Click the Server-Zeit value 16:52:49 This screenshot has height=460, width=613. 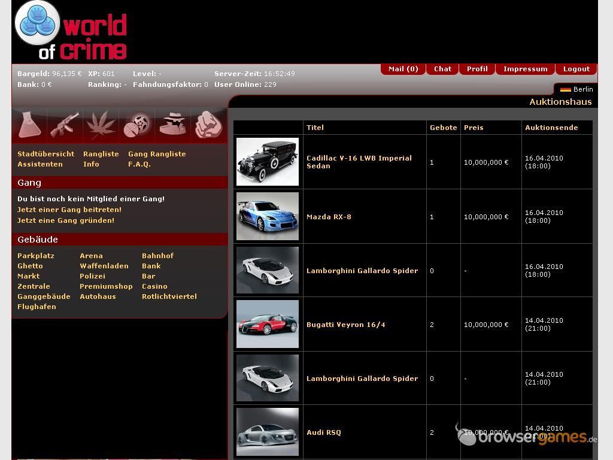pyautogui.click(x=279, y=74)
